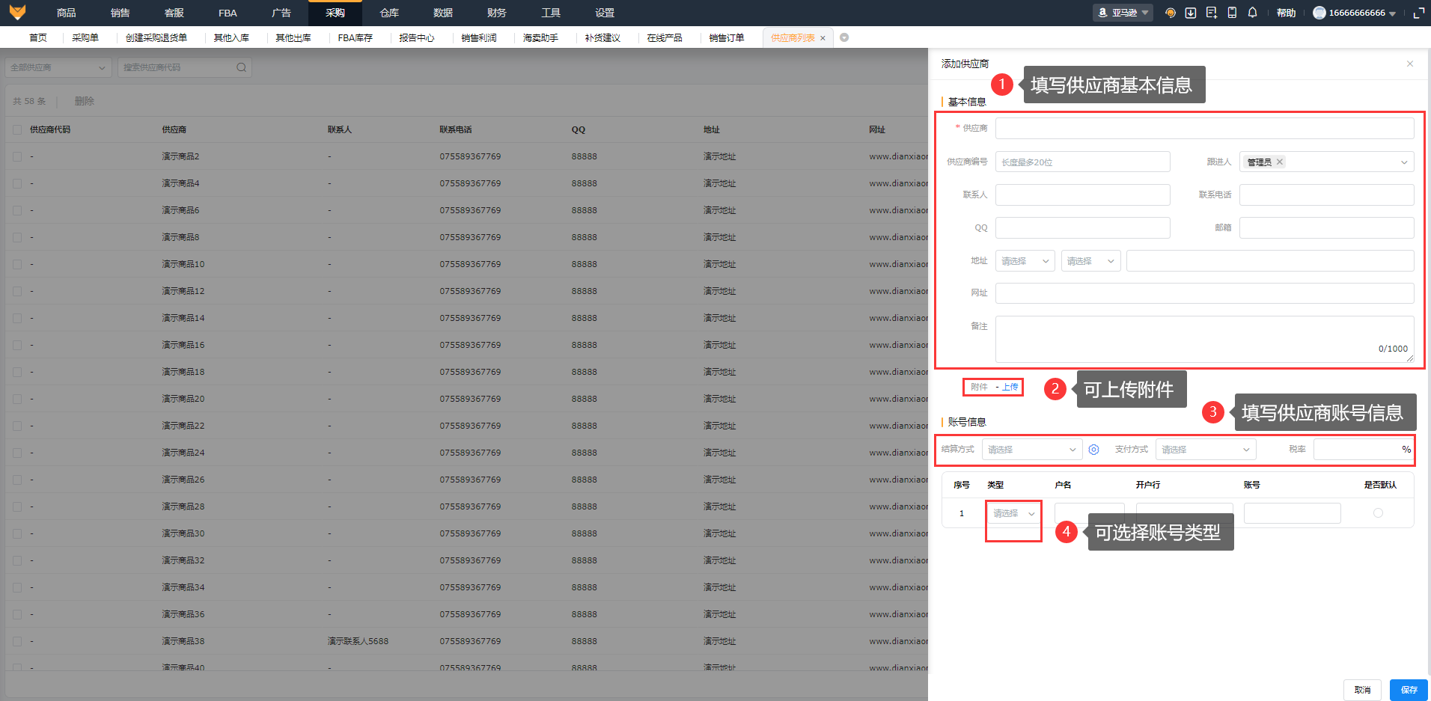The width and height of the screenshot is (1431, 701).
Task: Select the 是否默认 radio for account row 1
Action: click(1378, 513)
